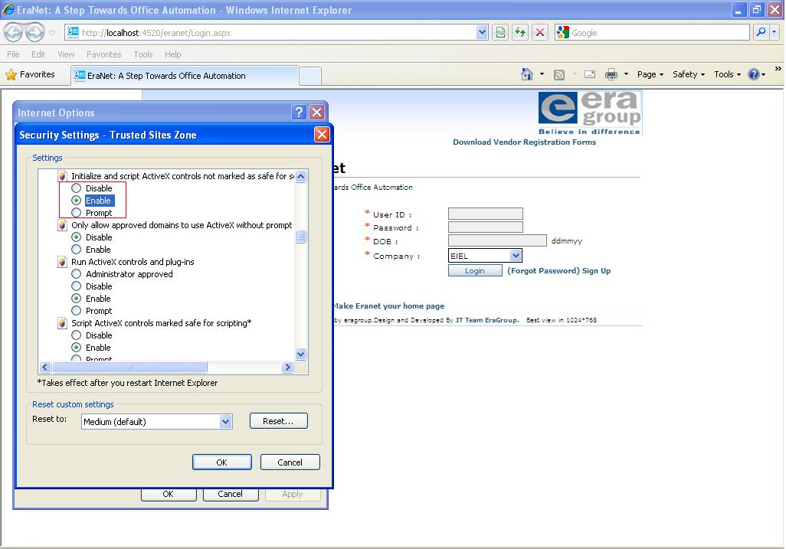The width and height of the screenshot is (786, 549).
Task: Click the browser Forward arrow button
Action: click(x=34, y=33)
